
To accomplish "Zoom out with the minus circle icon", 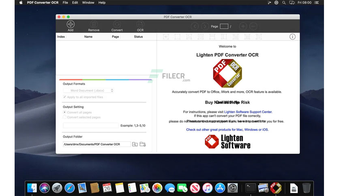I will tap(253, 26).
